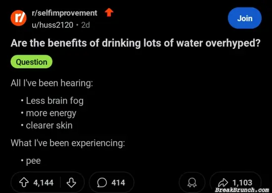Image resolution: width=272 pixels, height=193 pixels.
Task: Click the BreakBrunch.com watermark
Action: (242, 190)
